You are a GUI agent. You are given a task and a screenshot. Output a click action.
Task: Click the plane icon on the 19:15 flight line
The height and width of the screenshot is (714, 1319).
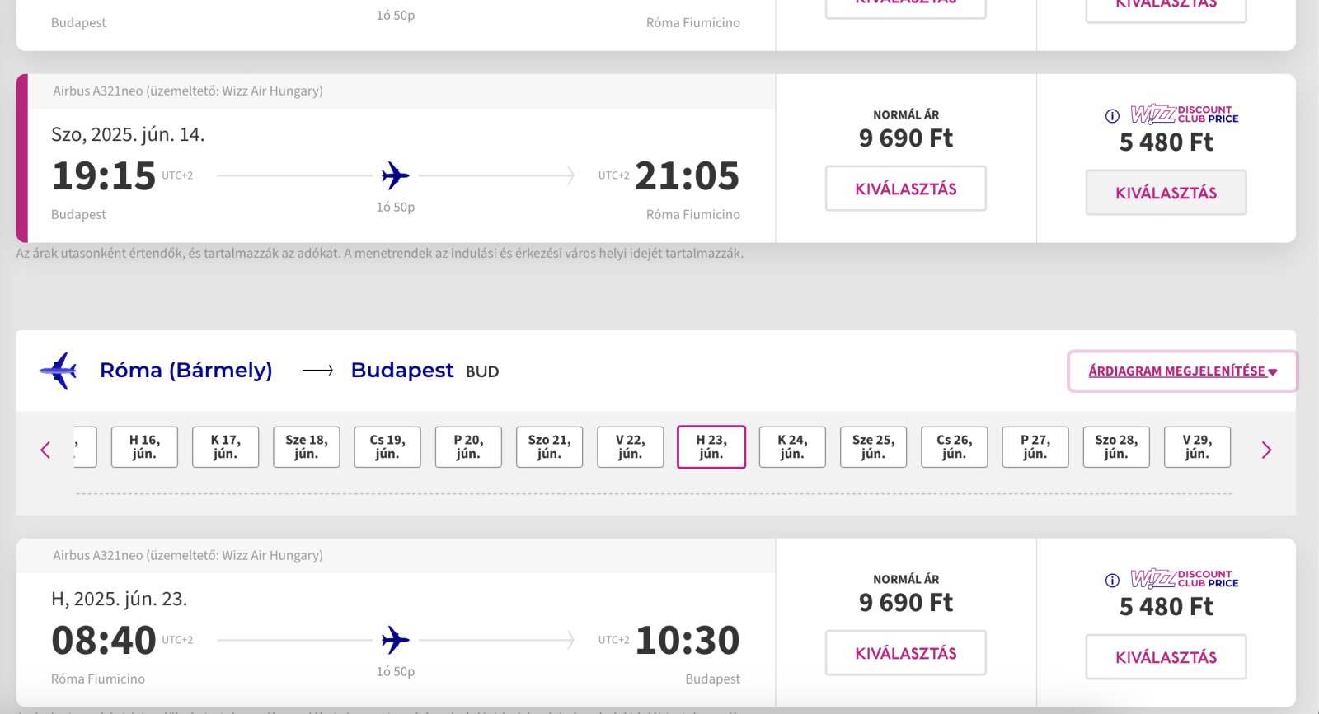(396, 175)
